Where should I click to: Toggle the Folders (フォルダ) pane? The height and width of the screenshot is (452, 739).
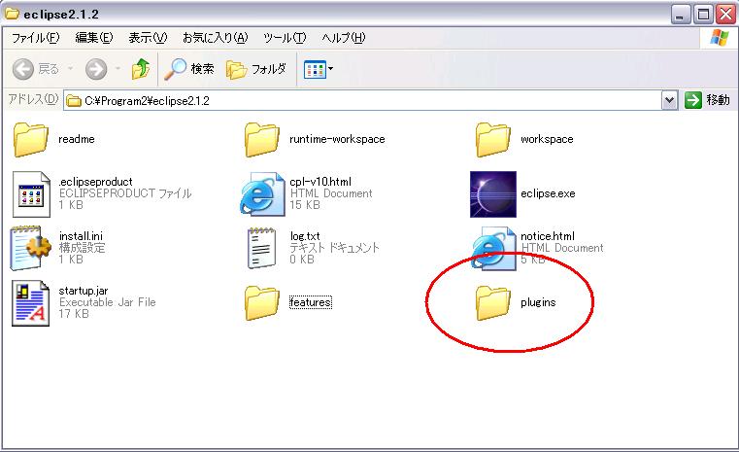[x=256, y=69]
